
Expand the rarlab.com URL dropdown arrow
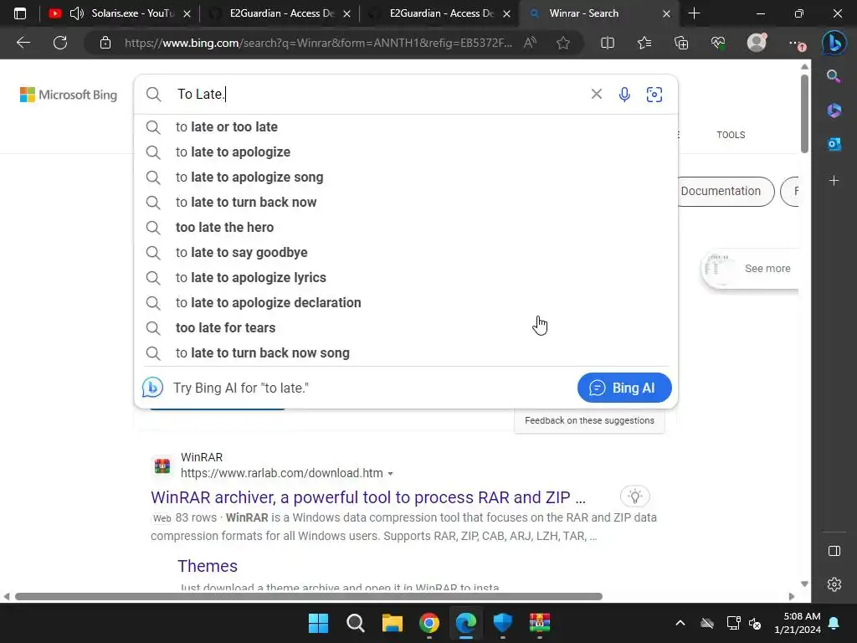(x=390, y=474)
